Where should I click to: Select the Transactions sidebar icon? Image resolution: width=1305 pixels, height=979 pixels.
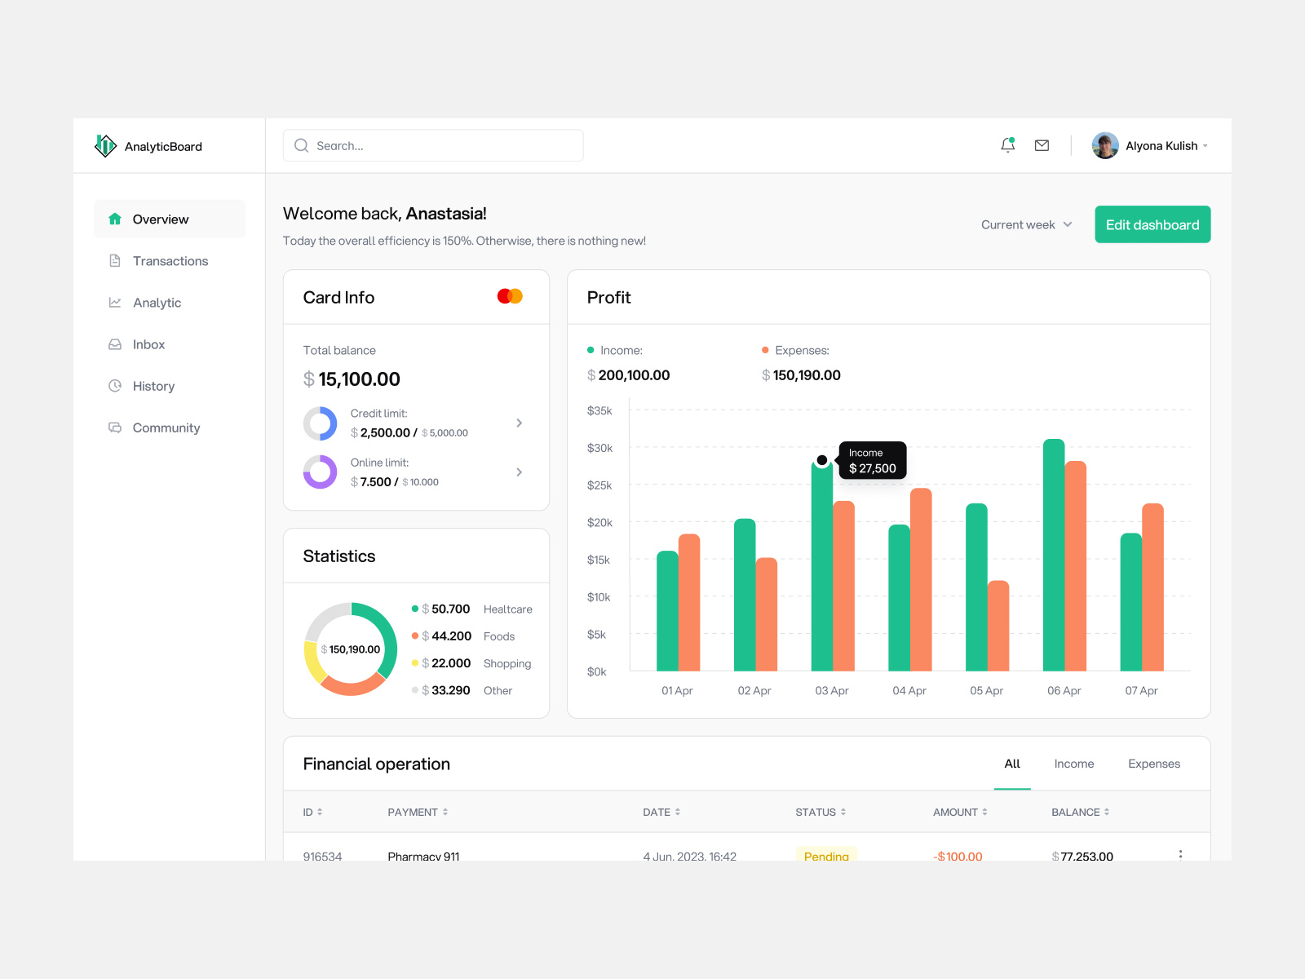coord(114,260)
